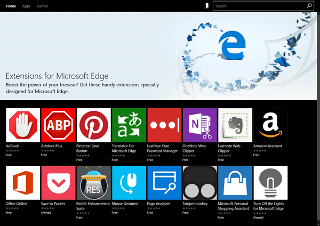Click the star rating under Office Online
Viewport: 320px width, 226px height.
[x=12, y=208]
